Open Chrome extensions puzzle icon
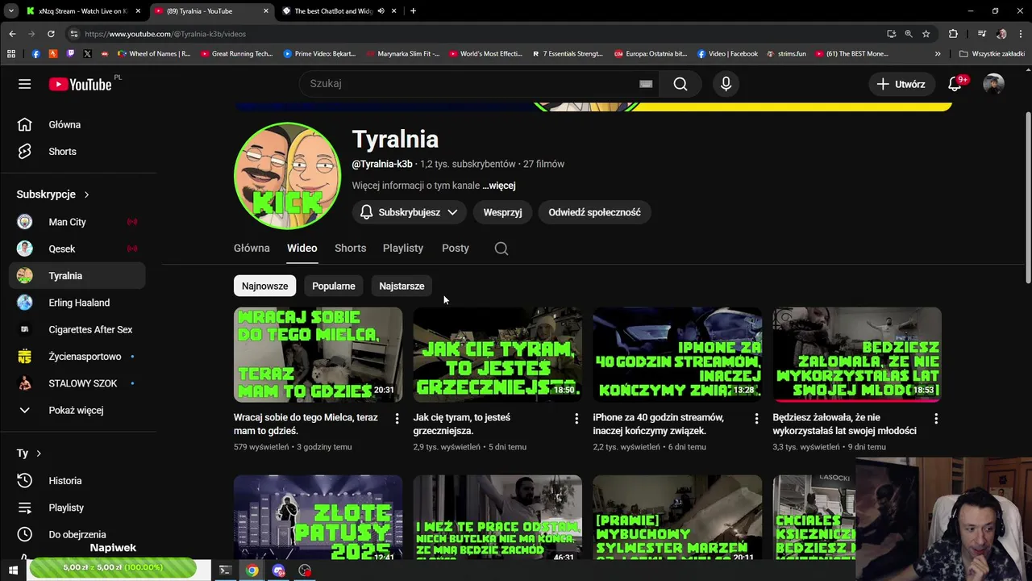1032x581 pixels. pyautogui.click(x=953, y=34)
